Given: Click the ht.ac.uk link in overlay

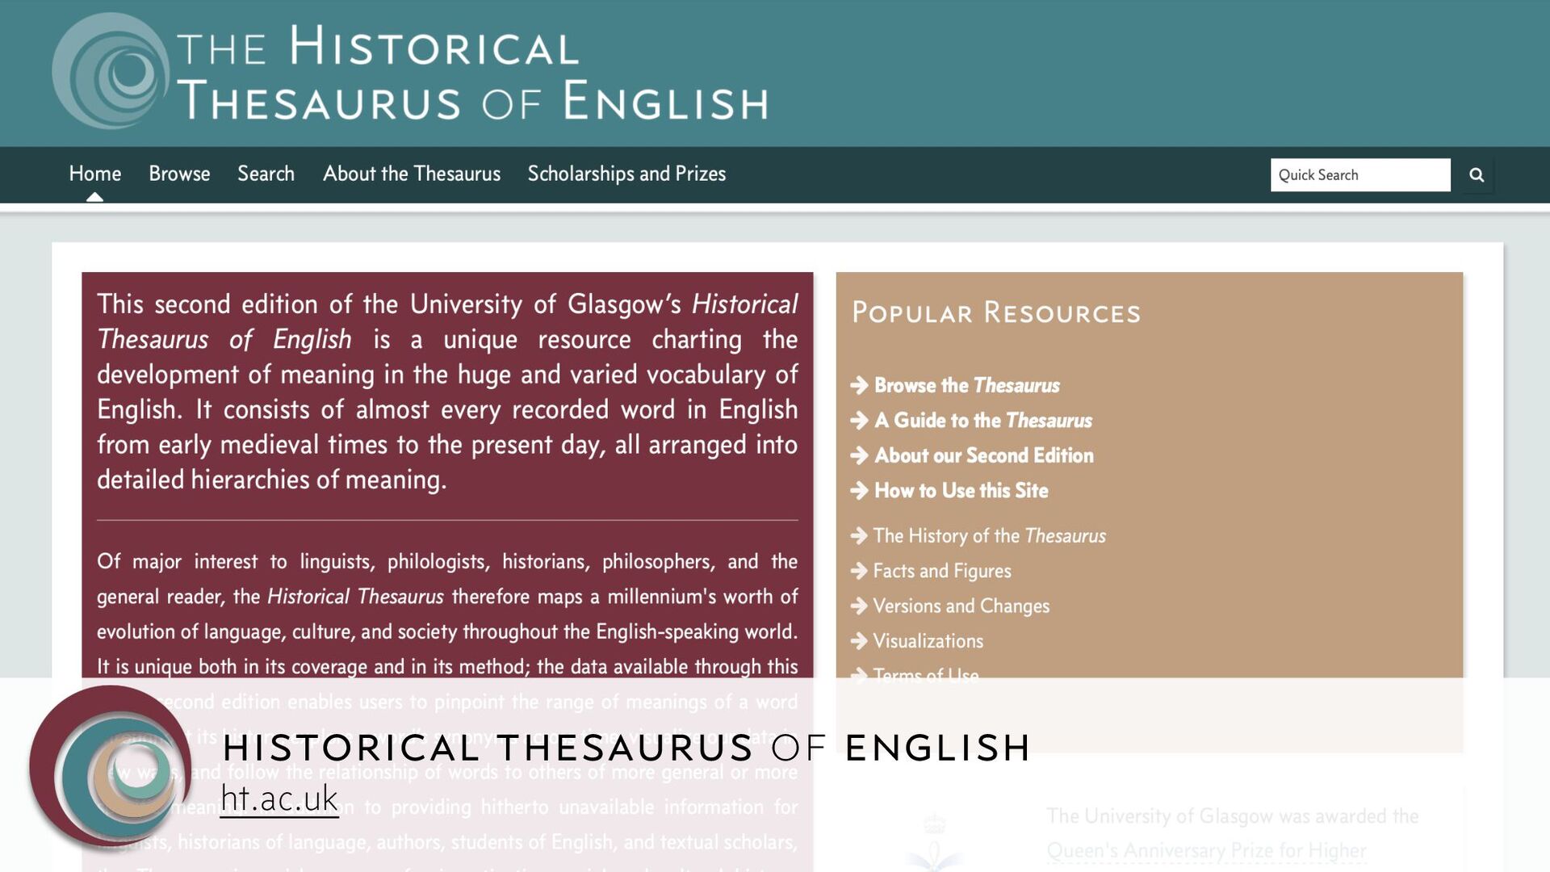Looking at the screenshot, I should click(x=279, y=799).
